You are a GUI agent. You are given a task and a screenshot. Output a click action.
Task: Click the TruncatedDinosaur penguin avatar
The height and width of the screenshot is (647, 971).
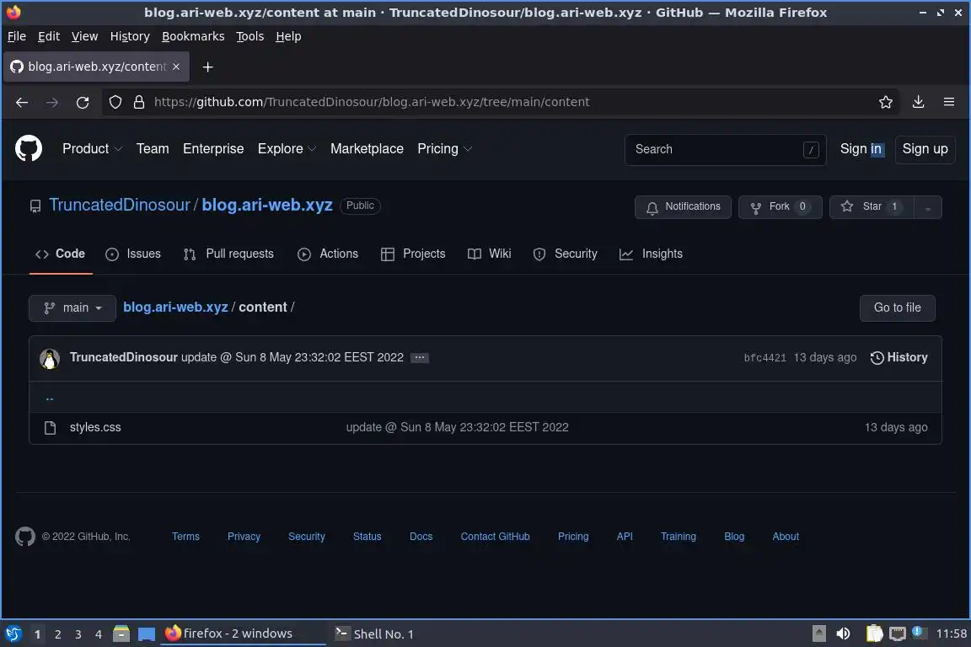coord(50,359)
